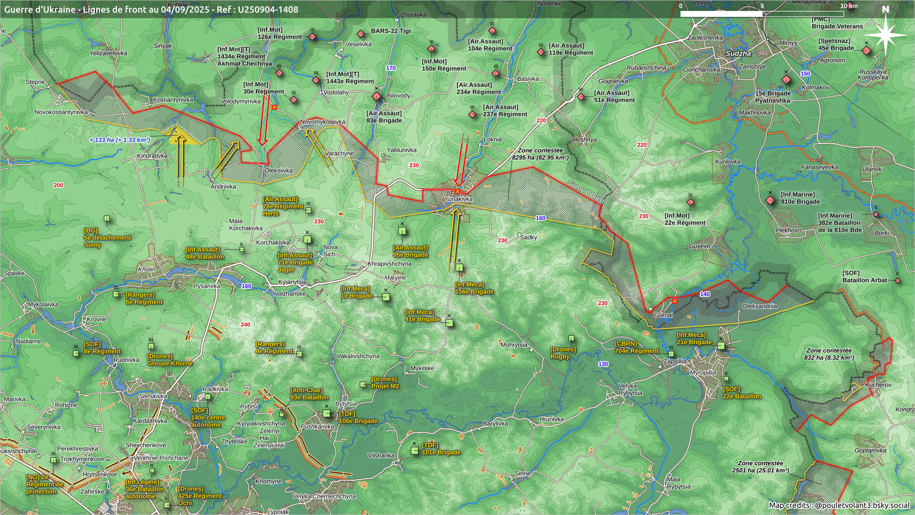Viewport: 915px width, 515px height.
Task: Click the 21e Brigade green unit square
Action: [x=721, y=346]
